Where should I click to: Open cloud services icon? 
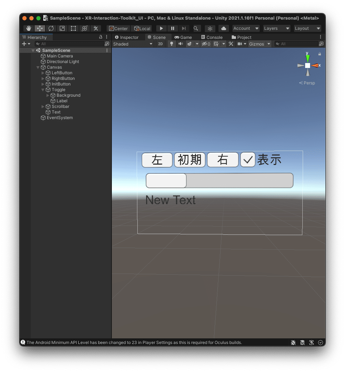pyautogui.click(x=223, y=28)
